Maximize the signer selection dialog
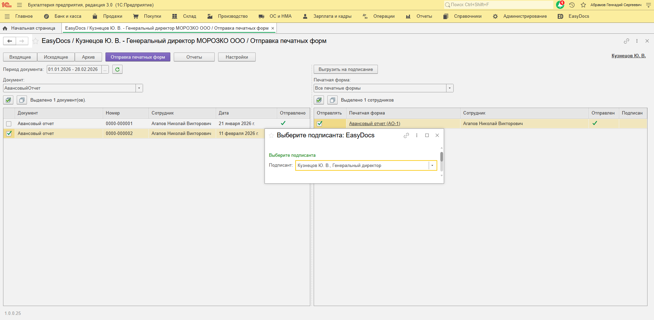The image size is (654, 320). [x=427, y=135]
